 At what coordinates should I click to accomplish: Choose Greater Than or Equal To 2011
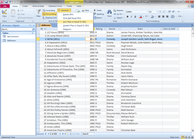(75, 25)
